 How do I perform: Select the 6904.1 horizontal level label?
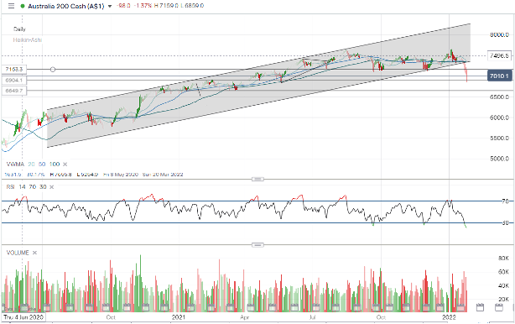tap(14, 81)
